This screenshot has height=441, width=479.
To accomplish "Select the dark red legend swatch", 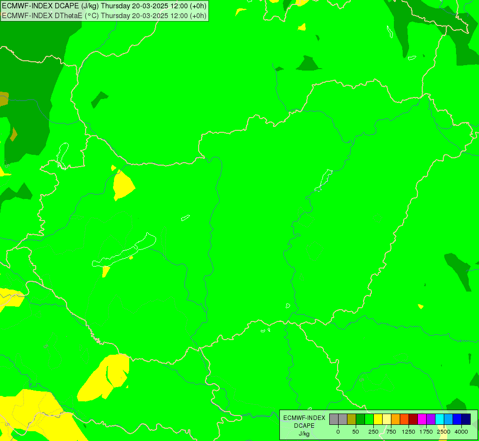I will pyautogui.click(x=413, y=419).
